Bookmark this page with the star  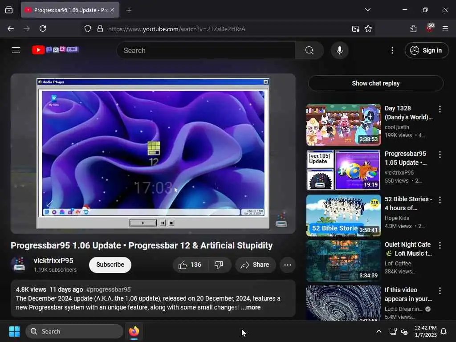(368, 28)
